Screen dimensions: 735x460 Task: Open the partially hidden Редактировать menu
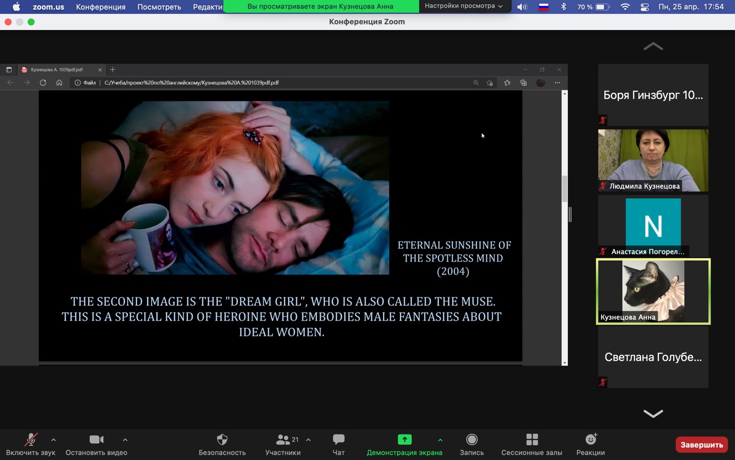208,7
